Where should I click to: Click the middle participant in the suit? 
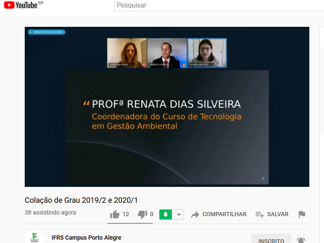167,53
